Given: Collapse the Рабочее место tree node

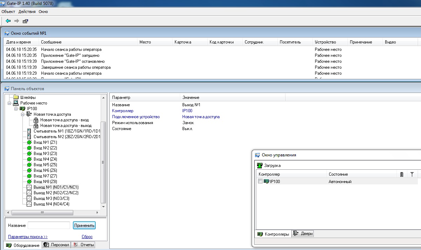Looking at the screenshot, I should click(x=9, y=103).
